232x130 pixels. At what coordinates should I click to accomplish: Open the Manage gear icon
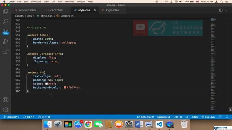[x=5, y=109]
